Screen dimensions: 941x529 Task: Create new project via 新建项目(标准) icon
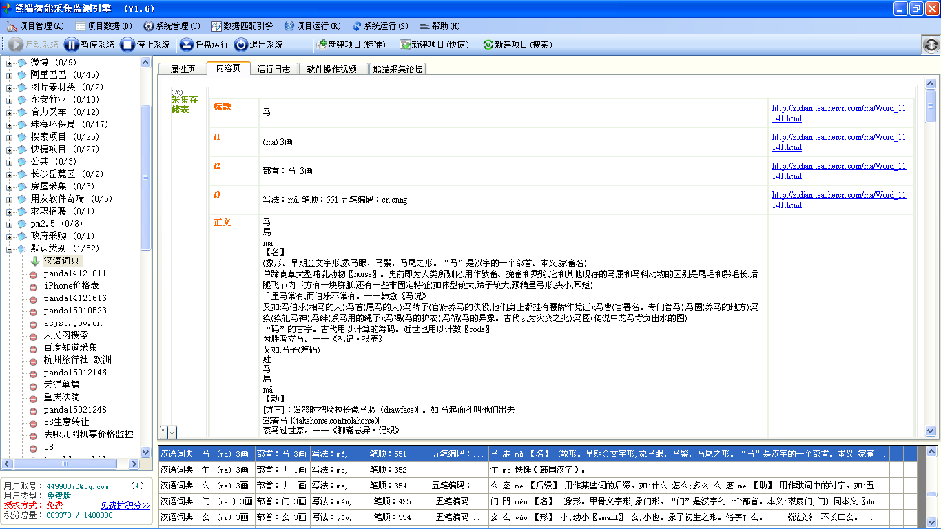(x=321, y=45)
